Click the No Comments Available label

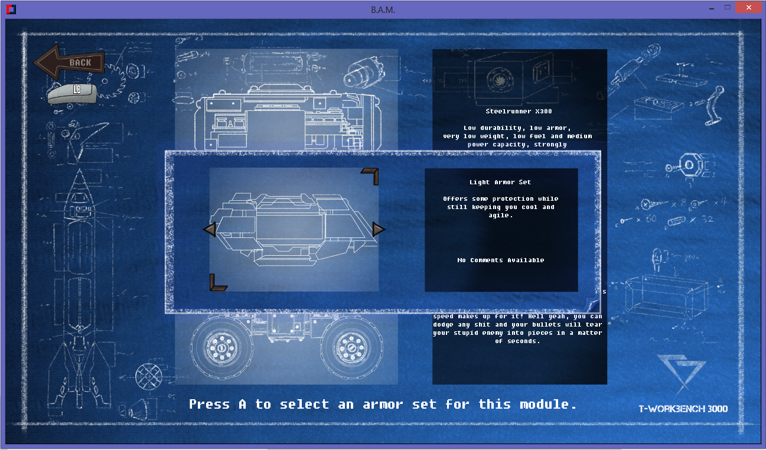point(500,260)
